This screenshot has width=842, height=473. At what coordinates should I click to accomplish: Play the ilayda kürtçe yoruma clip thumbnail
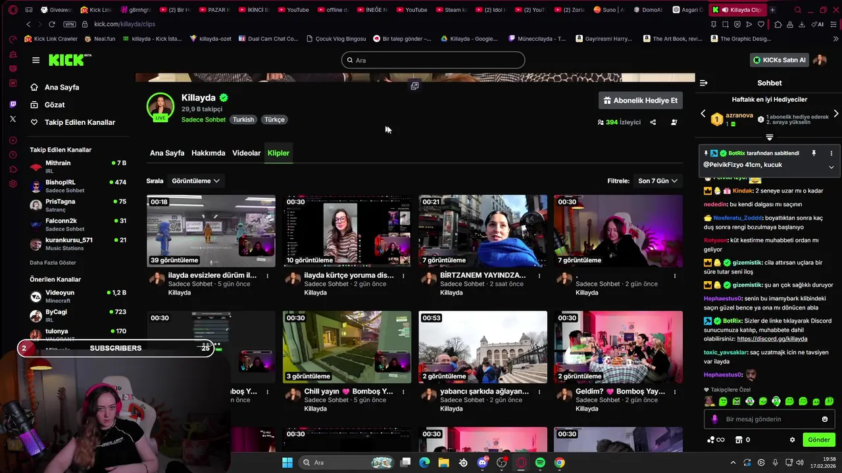pos(347,231)
